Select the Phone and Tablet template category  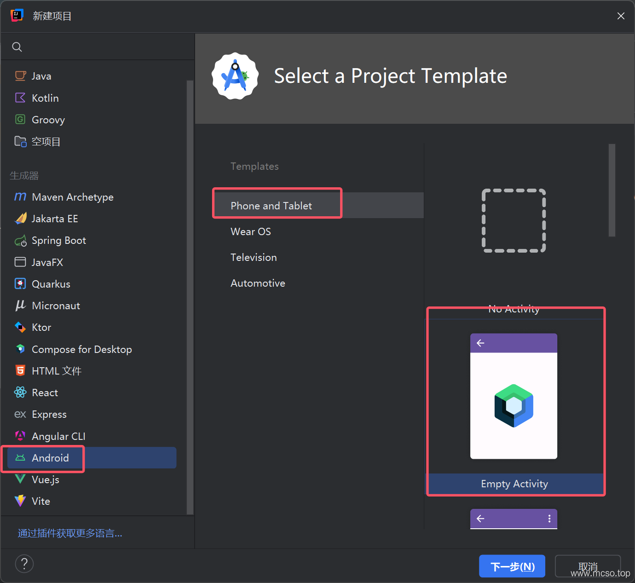click(x=318, y=205)
